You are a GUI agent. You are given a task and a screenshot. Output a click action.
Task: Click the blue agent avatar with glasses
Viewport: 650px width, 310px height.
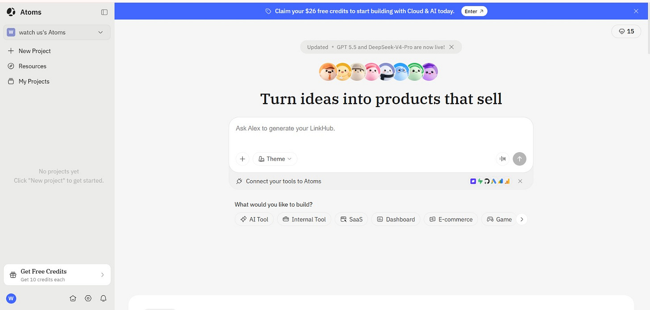[x=400, y=71]
